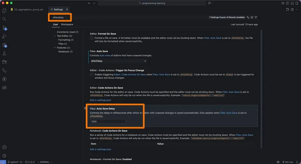Follow the 'auto save' link in Files: Auto Save
Viewport: 301px width, 164px height.
pyautogui.click(x=105, y=55)
